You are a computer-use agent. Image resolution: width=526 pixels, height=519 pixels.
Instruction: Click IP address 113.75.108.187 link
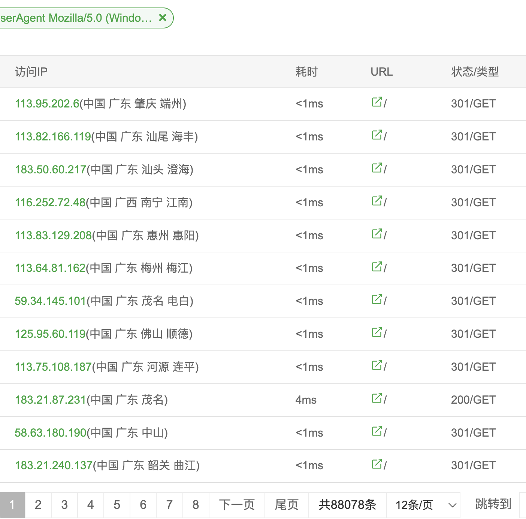(53, 367)
